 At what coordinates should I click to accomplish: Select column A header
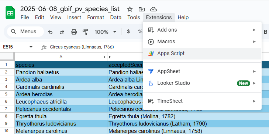[x=61, y=57]
